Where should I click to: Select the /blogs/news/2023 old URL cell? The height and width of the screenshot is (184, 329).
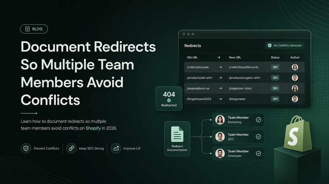coord(199,99)
